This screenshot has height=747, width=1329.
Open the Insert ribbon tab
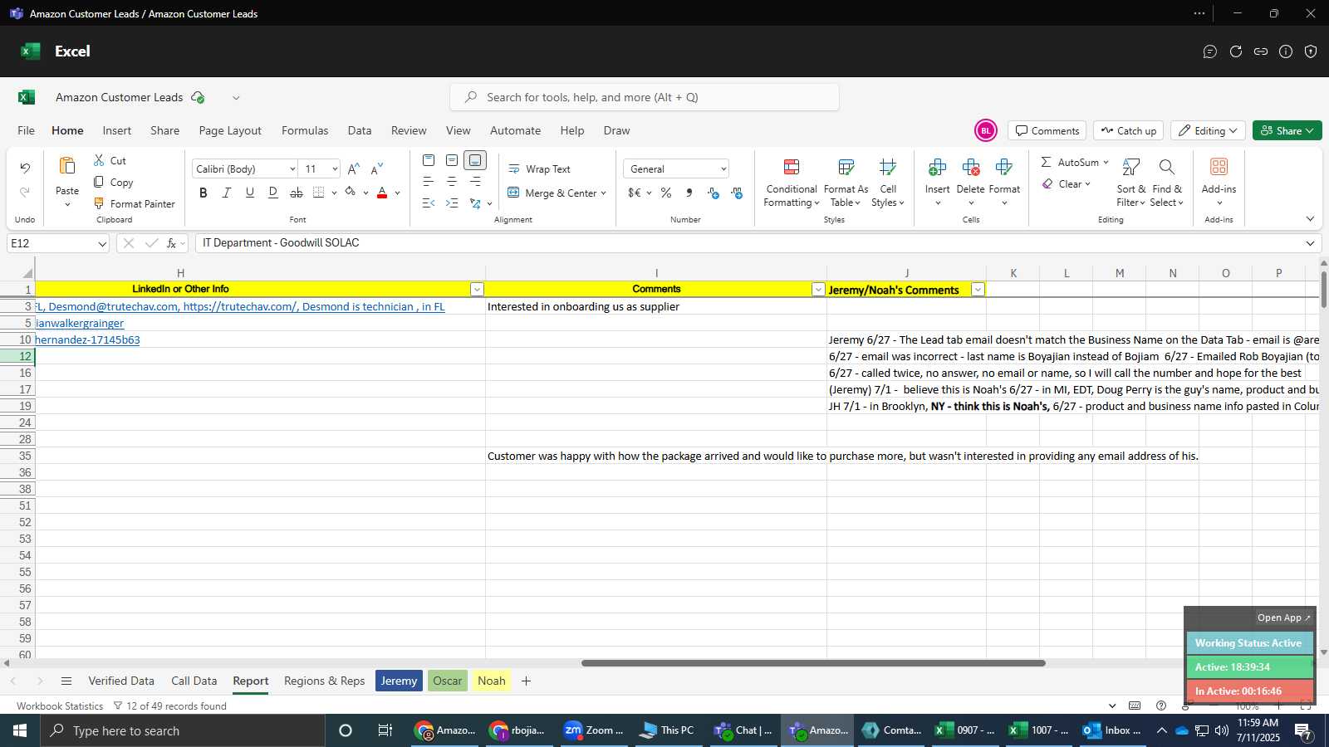coord(117,130)
